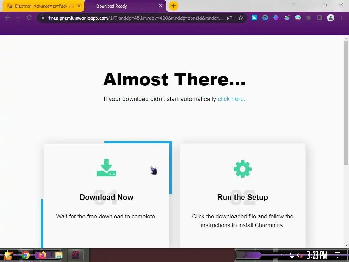Click the green gear setup icon

(243, 169)
